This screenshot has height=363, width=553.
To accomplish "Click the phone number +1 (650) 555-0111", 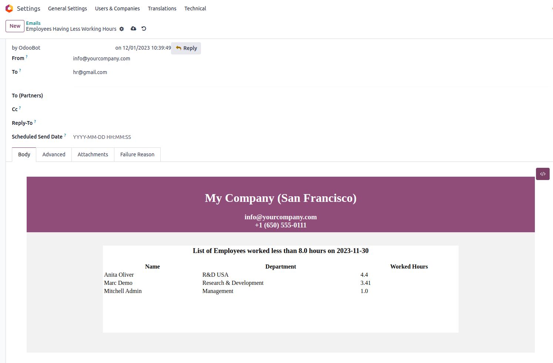I will [281, 225].
